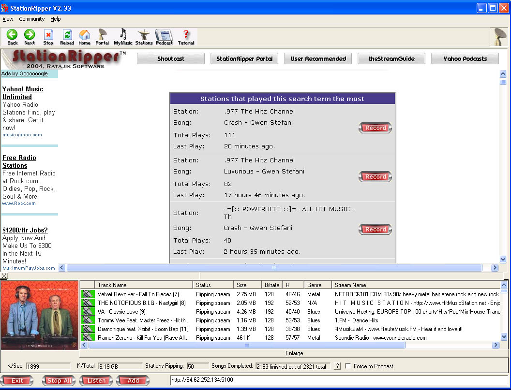Record Luxurious - Gwen Stefani
Screen dimensions: 511x390
point(375,177)
